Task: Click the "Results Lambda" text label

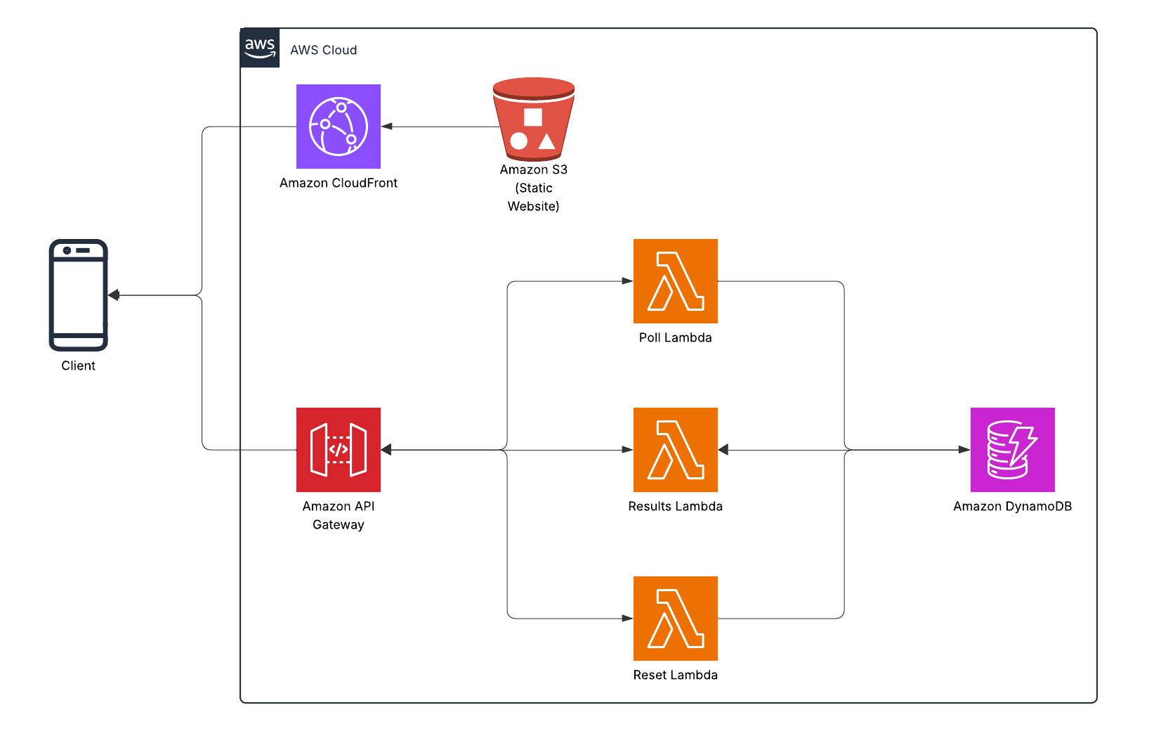Action: 675,506
